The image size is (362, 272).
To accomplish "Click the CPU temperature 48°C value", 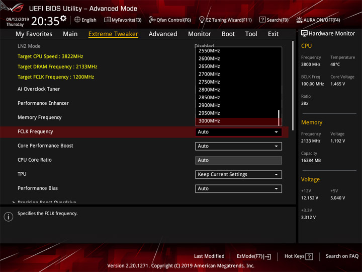I will click(335, 64).
